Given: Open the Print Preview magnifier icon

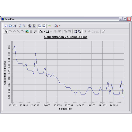Looking at the screenshot, I should pos(20,26).
